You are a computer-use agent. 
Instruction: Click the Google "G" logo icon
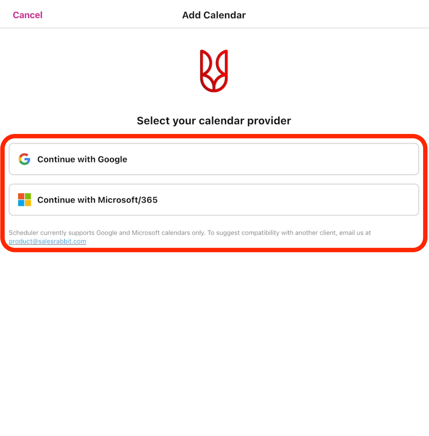[x=24, y=159]
